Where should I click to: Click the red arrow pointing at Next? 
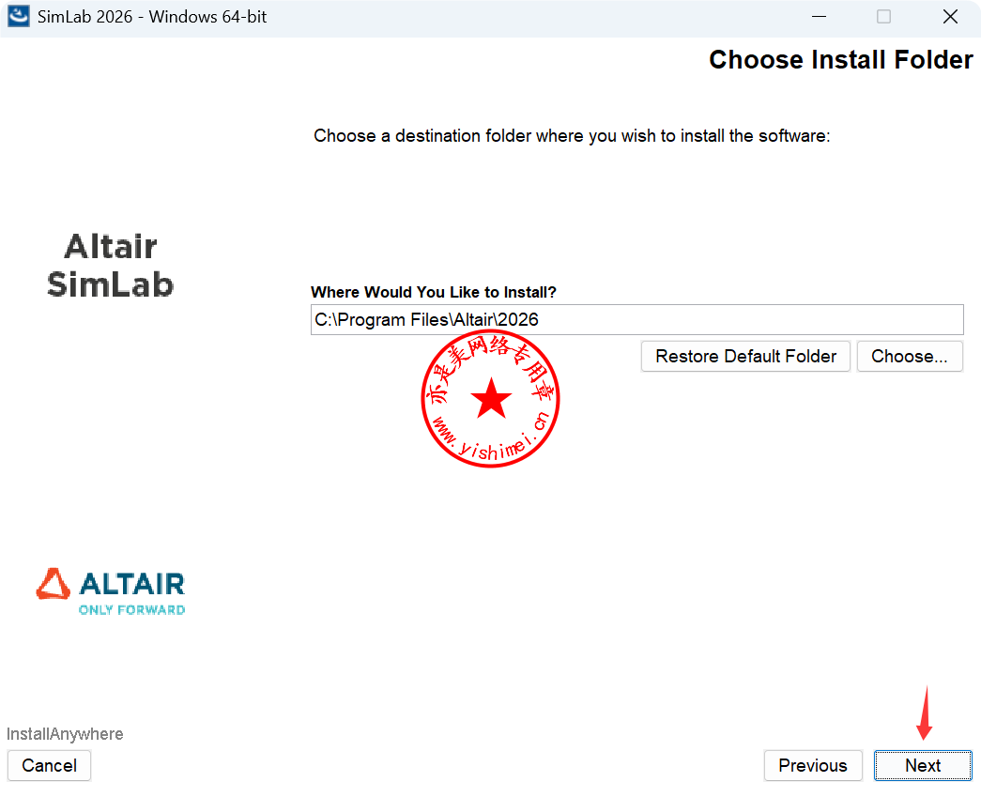coord(925,713)
